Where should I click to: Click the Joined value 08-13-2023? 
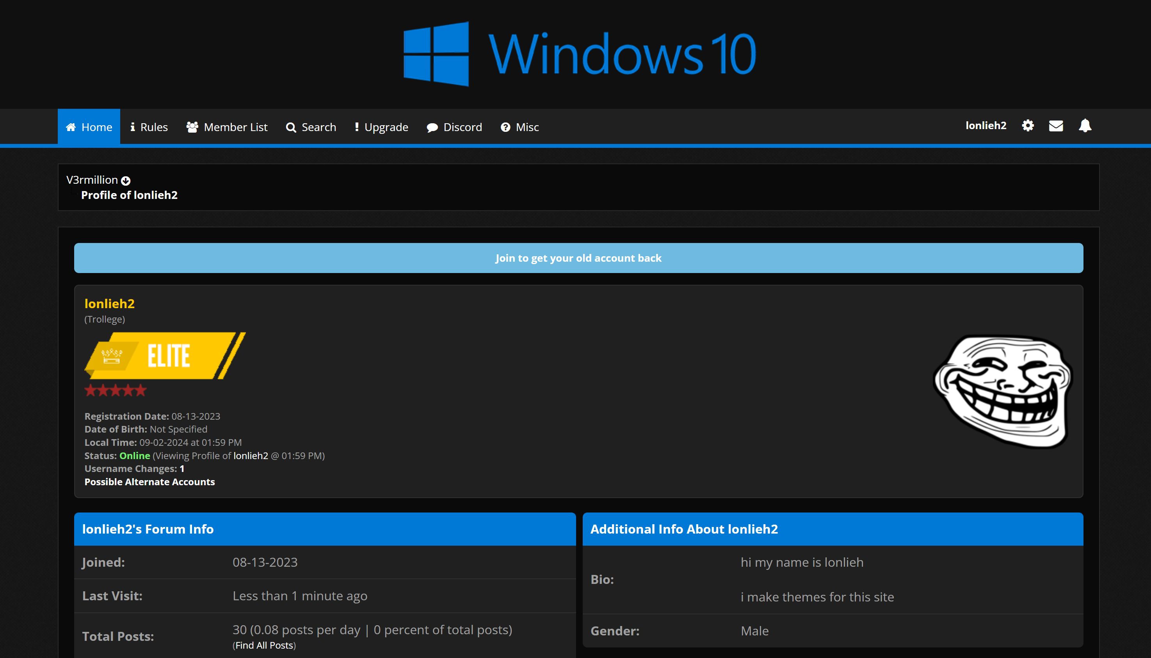coord(265,562)
